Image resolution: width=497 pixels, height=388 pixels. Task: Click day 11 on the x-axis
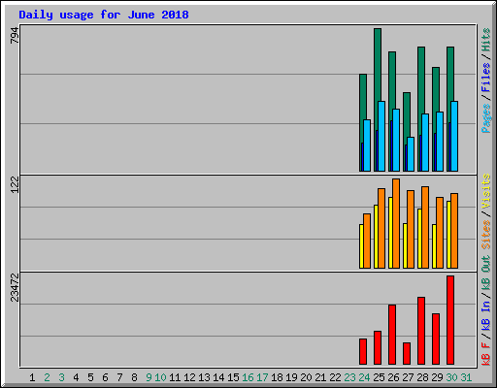[175, 377]
